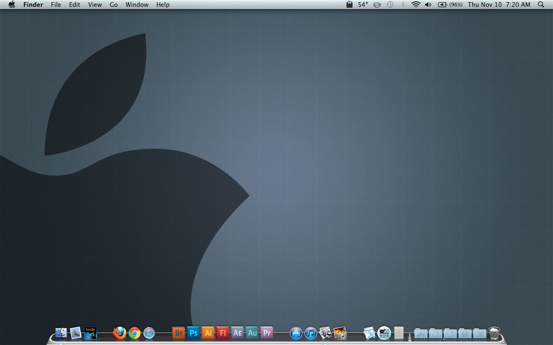The height and width of the screenshot is (345, 553).
Task: Open the Trash in the Dock
Action: click(494, 333)
